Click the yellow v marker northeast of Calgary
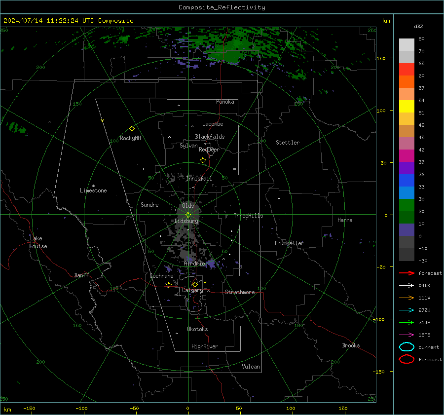Viewport: 444px width, 415px height. pos(205,282)
